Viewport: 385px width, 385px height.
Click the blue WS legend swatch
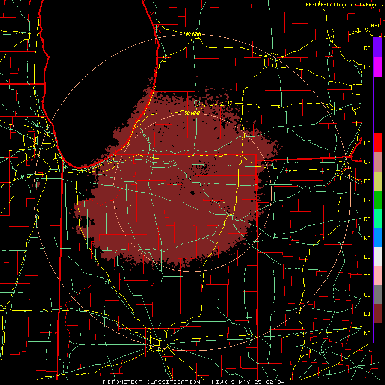point(378,238)
